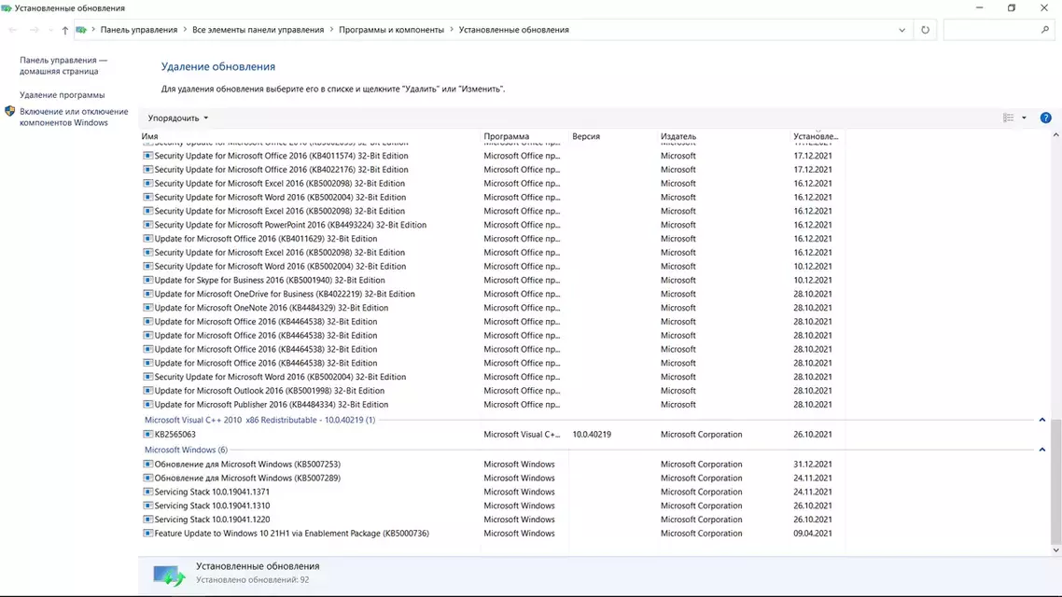Click the control panel icon in address bar

pyautogui.click(x=81, y=30)
